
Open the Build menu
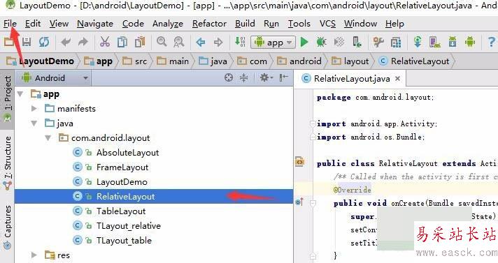tap(245, 24)
